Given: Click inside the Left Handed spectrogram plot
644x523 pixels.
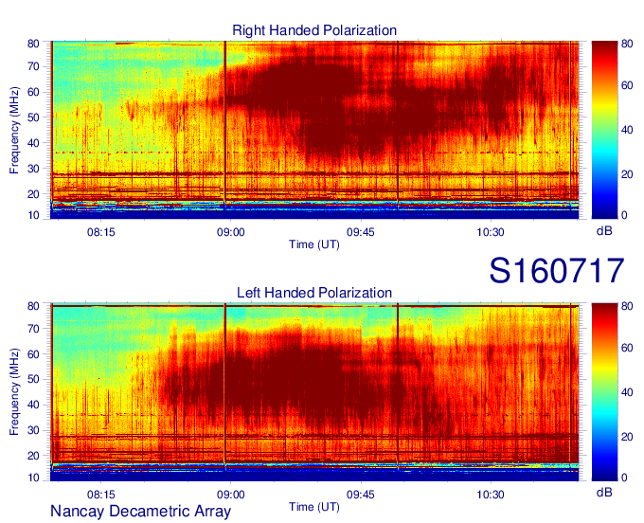Looking at the screenshot, I should tap(314, 392).
